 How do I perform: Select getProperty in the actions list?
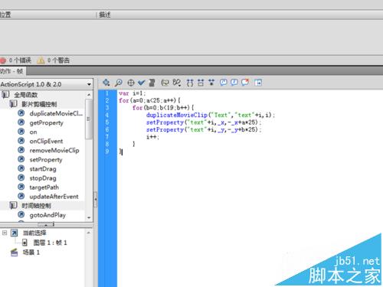(46, 122)
